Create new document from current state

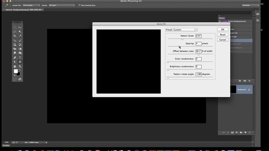coord(240,81)
